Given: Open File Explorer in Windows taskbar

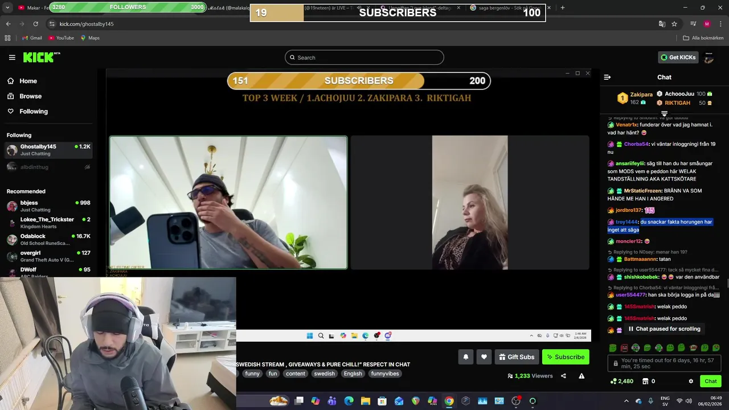Looking at the screenshot, I should 366,401.
